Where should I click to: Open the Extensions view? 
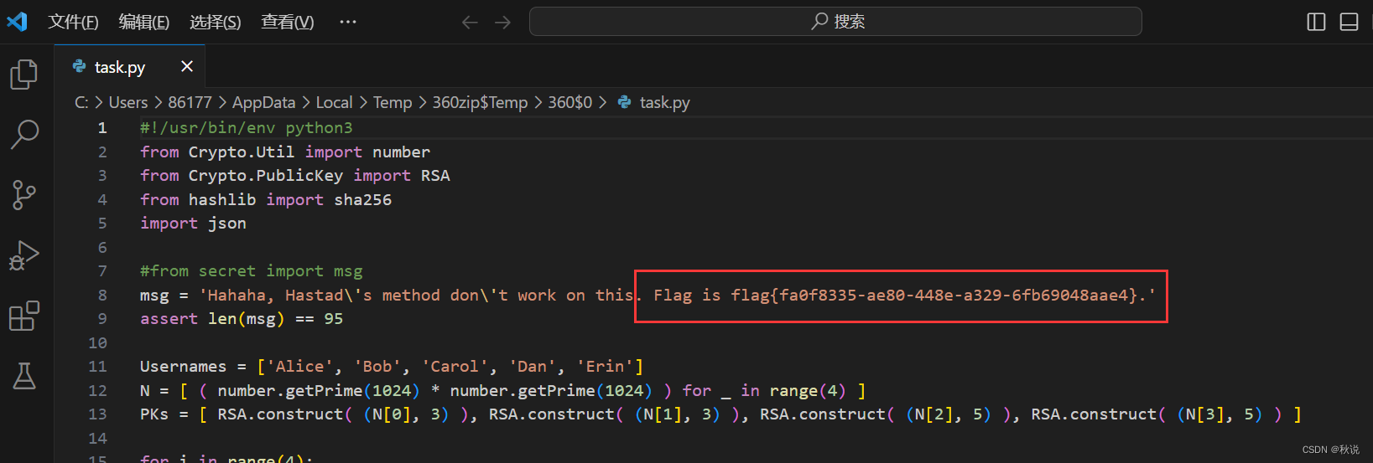click(x=24, y=316)
